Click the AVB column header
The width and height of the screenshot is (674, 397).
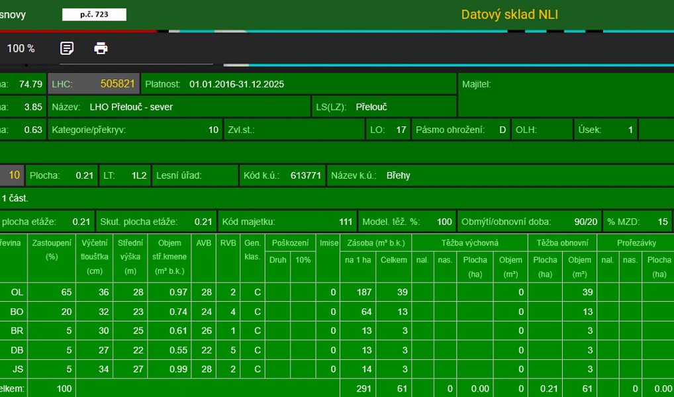click(x=204, y=258)
